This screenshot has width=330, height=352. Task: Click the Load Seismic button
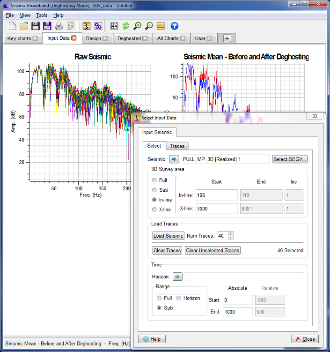click(x=168, y=236)
